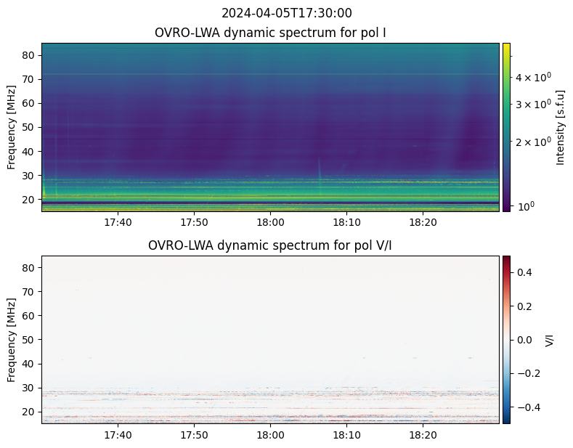Click the lower plot's Frequency [MHz] axis label
The width and height of the screenshot is (573, 448).
click(12, 339)
